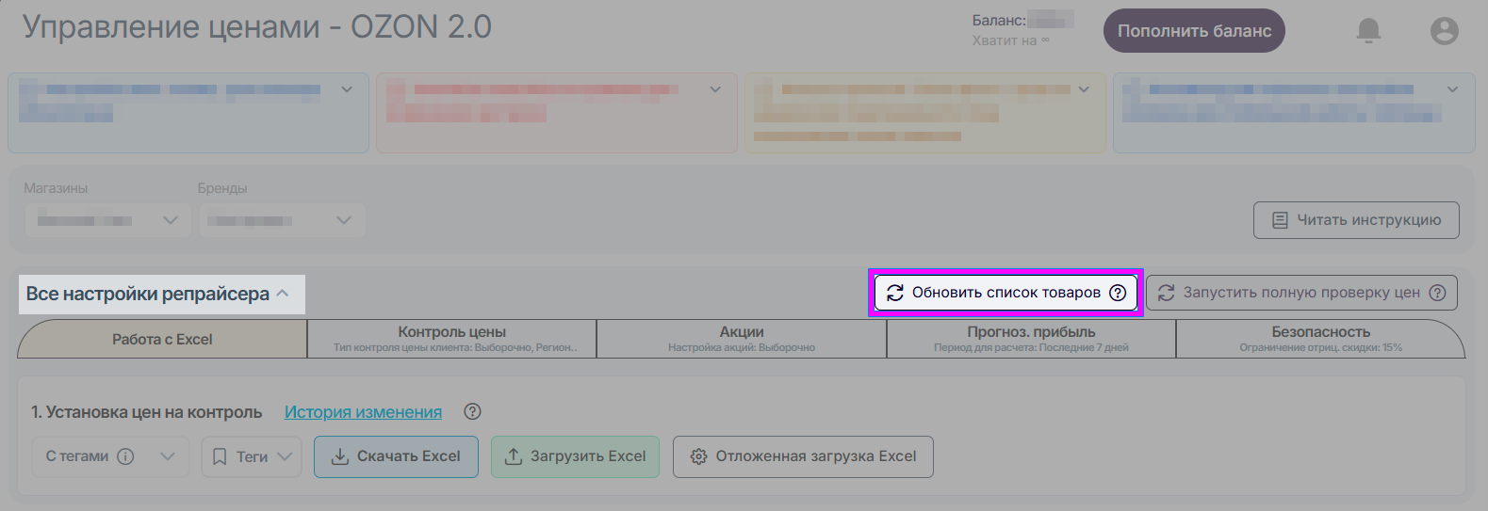1488x511 pixels.
Task: Click help icon on Обновить список товаров
Action: point(1118,293)
